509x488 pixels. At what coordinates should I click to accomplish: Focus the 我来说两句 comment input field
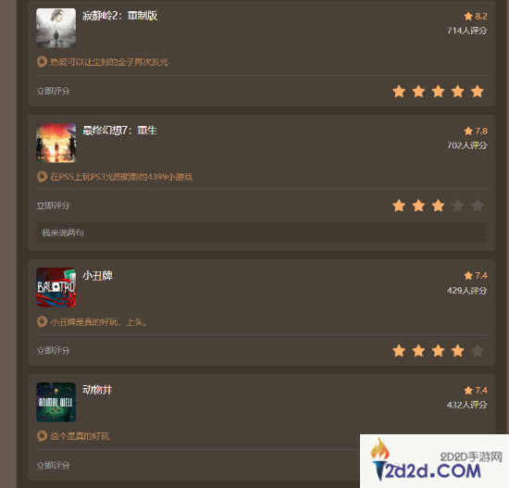tap(261, 232)
